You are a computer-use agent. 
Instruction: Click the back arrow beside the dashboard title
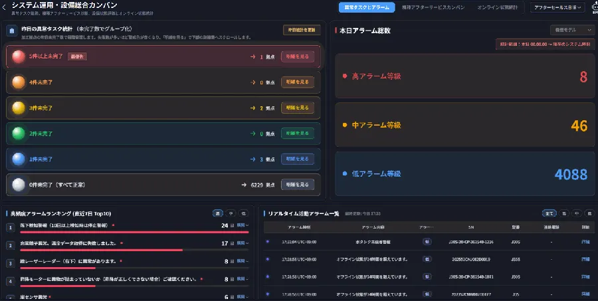pyautogui.click(x=4, y=7)
